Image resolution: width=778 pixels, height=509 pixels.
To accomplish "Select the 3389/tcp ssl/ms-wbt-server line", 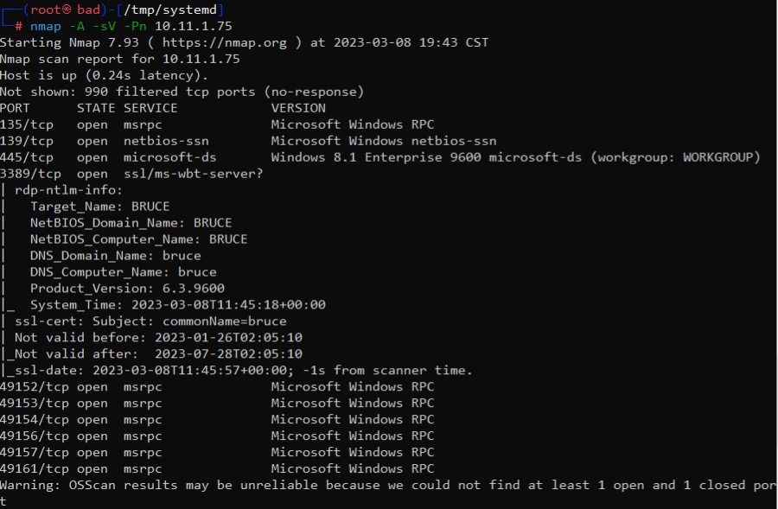I will click(x=131, y=174).
